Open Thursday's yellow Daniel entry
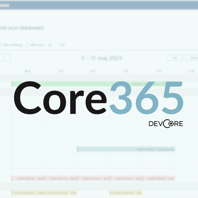This screenshot has height=198, width=198. pyautogui.click(x=126, y=193)
